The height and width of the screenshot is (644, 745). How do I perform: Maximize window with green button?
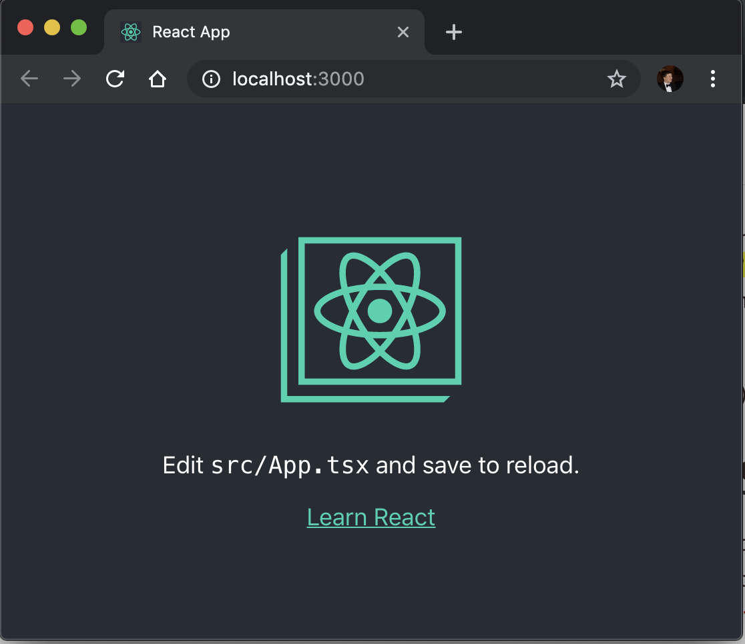(79, 27)
